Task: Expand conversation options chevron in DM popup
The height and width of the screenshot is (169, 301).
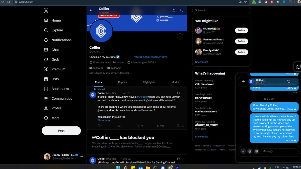Action: click(295, 81)
